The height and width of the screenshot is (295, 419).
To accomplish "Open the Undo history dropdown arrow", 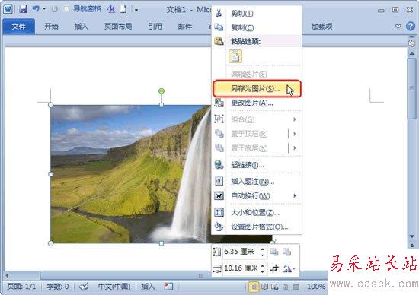I will click(44, 9).
